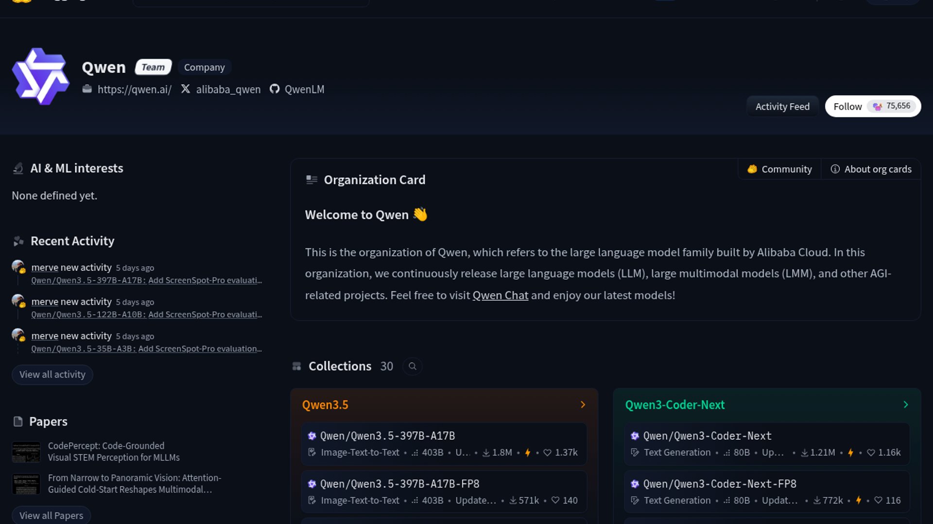Image resolution: width=933 pixels, height=524 pixels.
Task: Open the Qwen Chat link
Action: pyautogui.click(x=500, y=295)
